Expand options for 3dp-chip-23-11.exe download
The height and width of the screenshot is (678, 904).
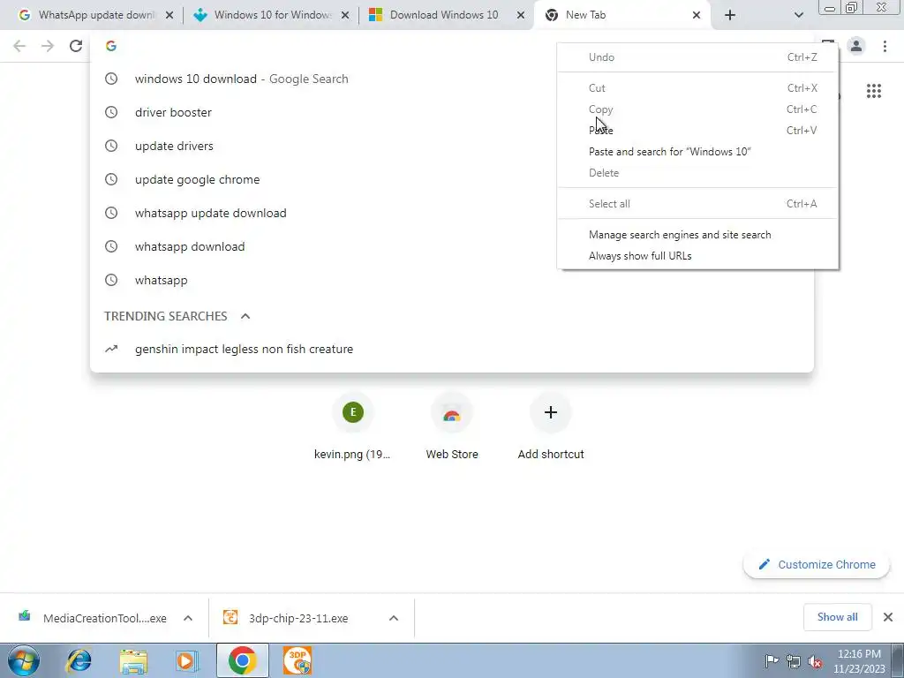394,618
